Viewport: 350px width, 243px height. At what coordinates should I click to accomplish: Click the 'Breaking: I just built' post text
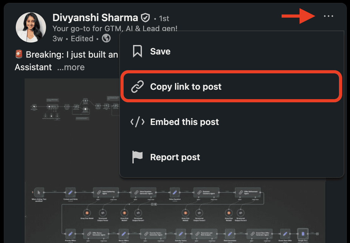point(72,54)
